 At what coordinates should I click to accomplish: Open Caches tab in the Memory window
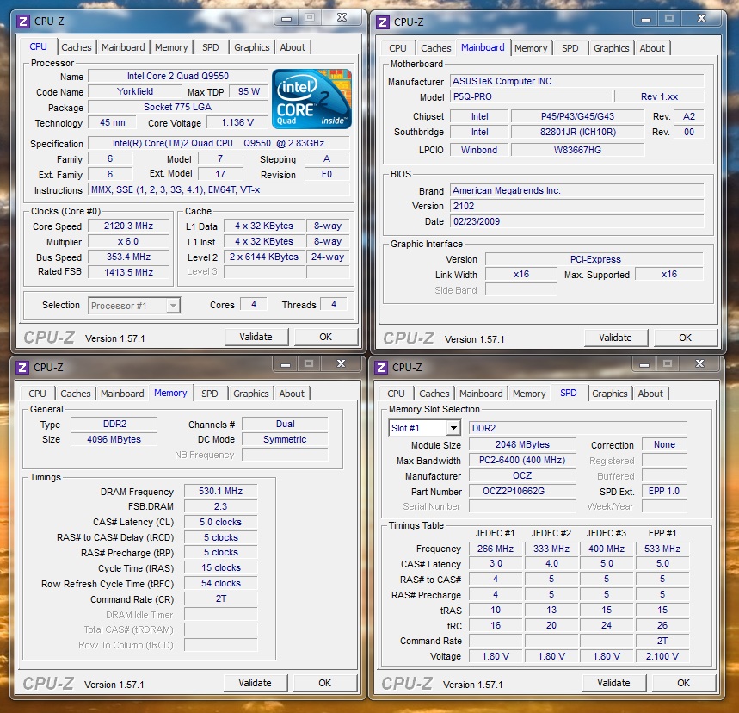[x=76, y=394]
